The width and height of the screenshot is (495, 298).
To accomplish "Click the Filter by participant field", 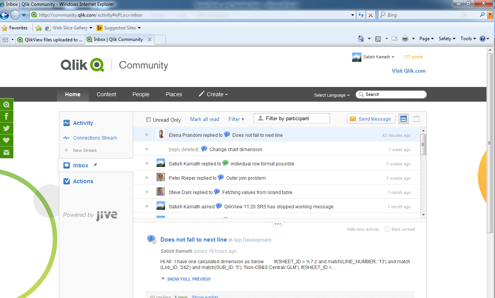I will [x=292, y=118].
